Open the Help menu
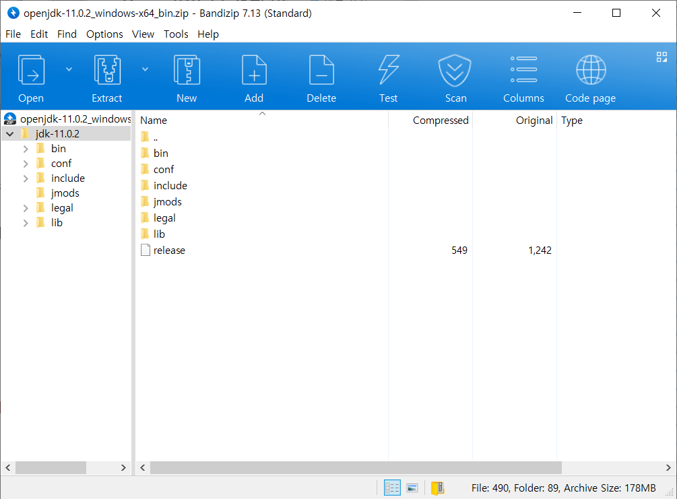The height and width of the screenshot is (499, 677). click(x=208, y=34)
